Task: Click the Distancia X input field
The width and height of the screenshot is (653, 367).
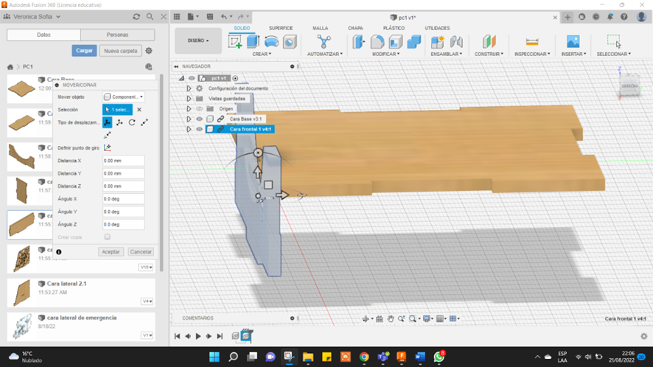Action: click(x=123, y=161)
